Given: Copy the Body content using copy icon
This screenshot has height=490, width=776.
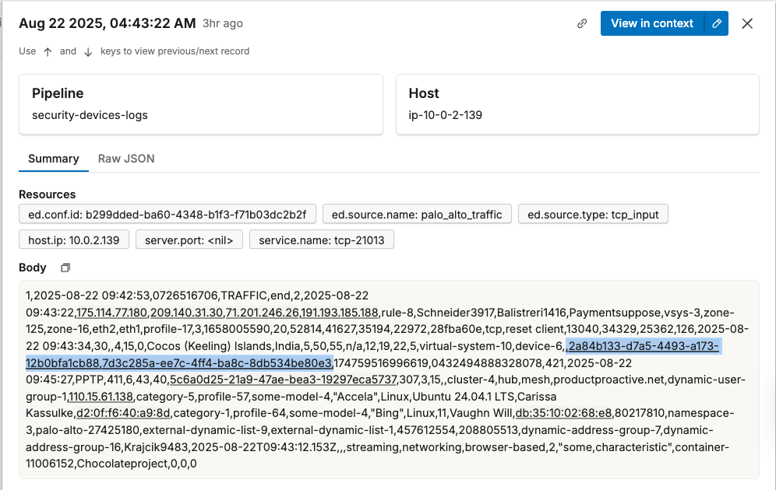Looking at the screenshot, I should click(65, 268).
